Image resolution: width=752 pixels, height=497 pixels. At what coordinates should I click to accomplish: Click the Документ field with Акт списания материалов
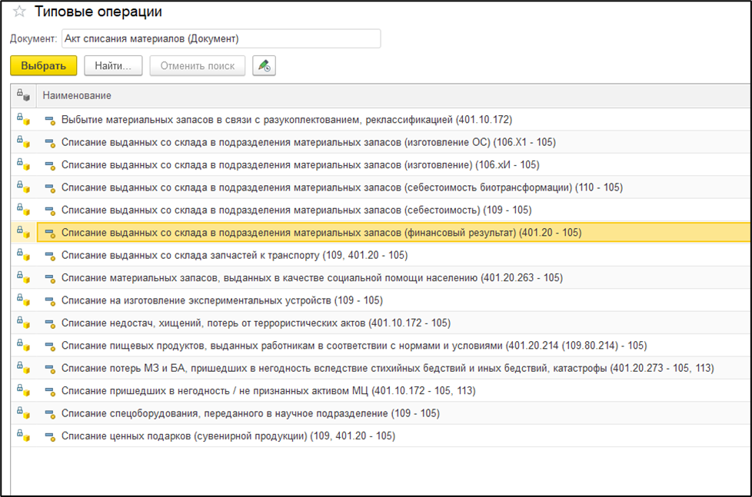(x=221, y=39)
